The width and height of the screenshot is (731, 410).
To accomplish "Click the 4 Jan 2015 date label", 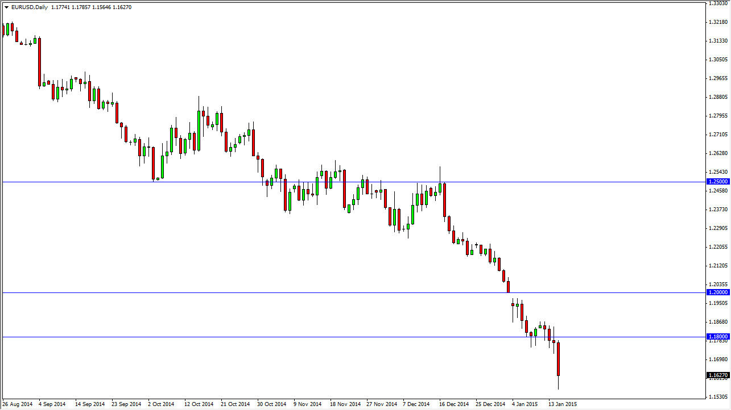I will tap(525, 404).
